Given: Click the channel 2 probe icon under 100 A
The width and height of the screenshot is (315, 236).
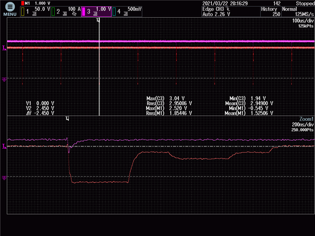Looking at the screenshot, I should (x=74, y=14).
